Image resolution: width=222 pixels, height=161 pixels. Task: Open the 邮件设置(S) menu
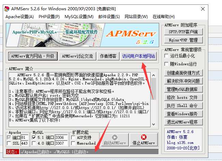point(109,17)
